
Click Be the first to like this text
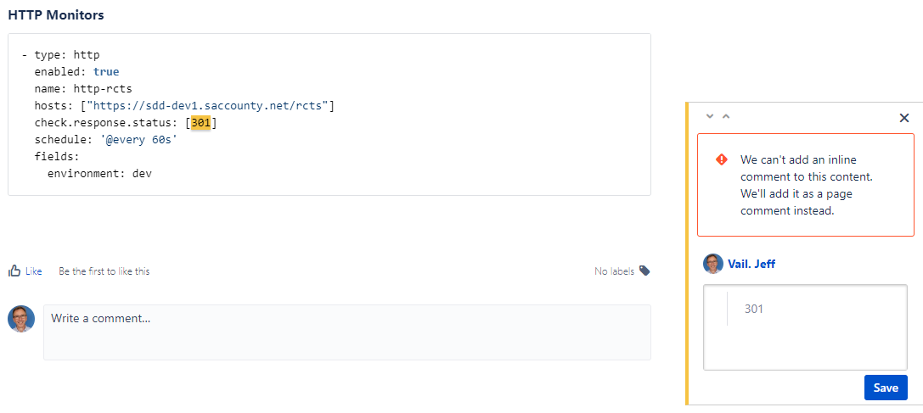coord(104,271)
